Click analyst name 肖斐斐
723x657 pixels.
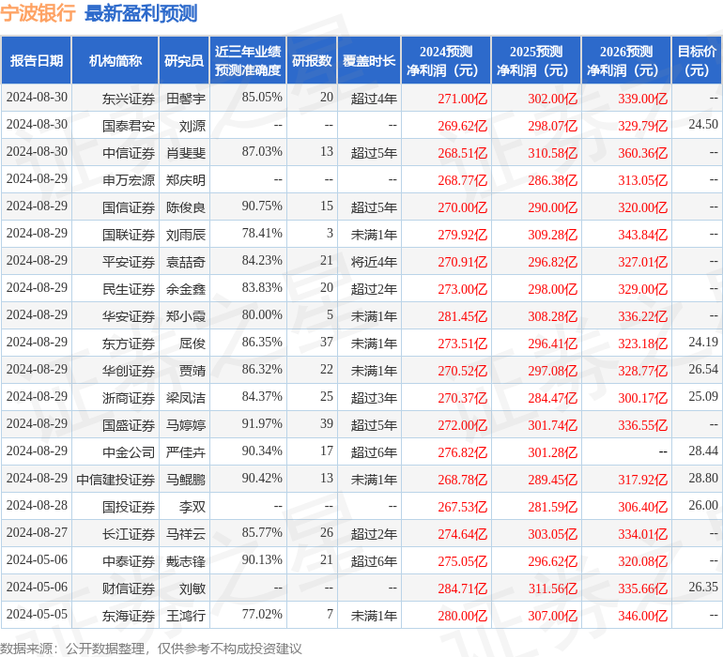click(x=186, y=153)
